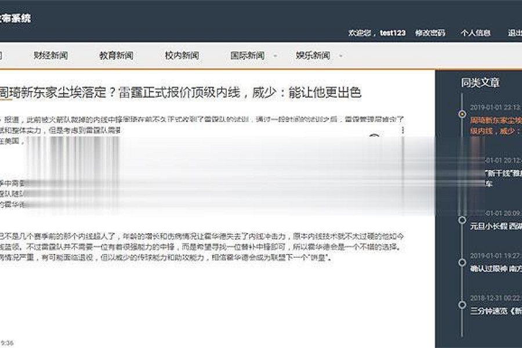This screenshot has height=348, width=522.
Task: Click the 2018-12-31 00:22 timestamp
Action: (x=496, y=298)
